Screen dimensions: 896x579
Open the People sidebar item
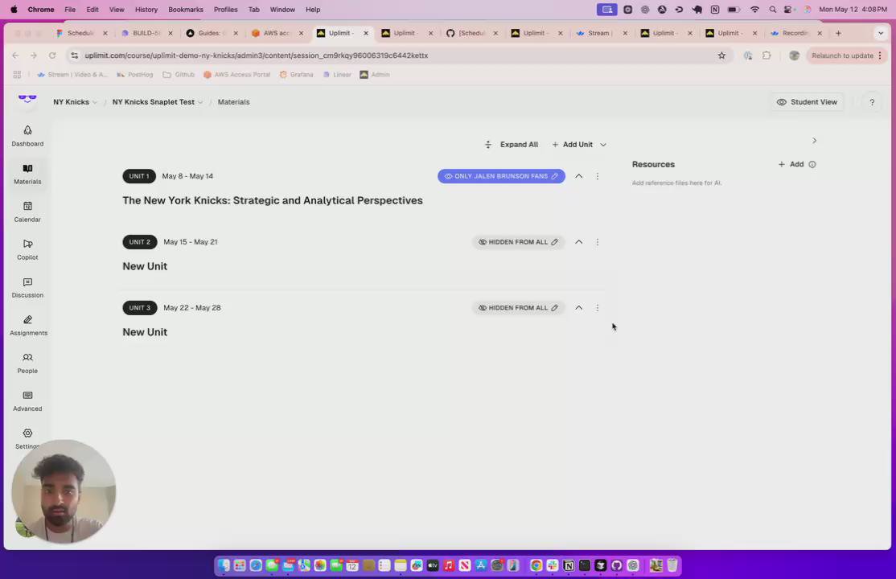pos(27,363)
